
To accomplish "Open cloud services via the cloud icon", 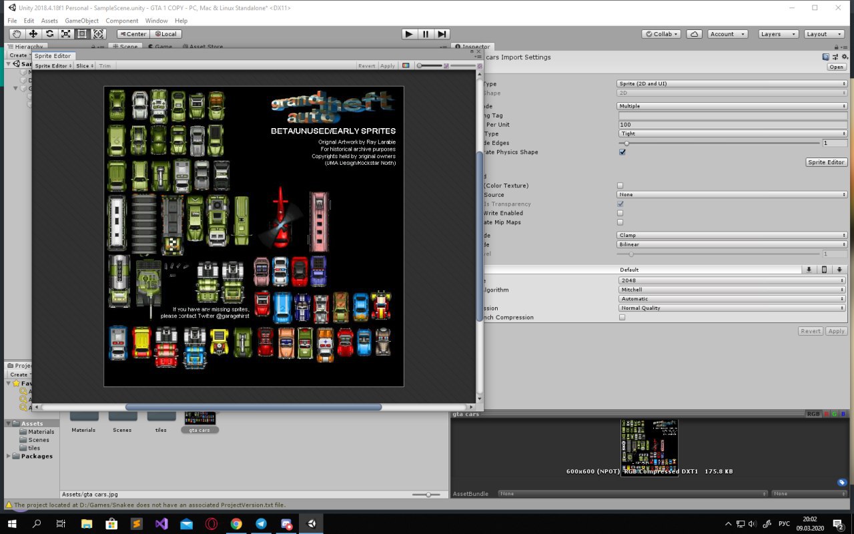I will click(695, 34).
